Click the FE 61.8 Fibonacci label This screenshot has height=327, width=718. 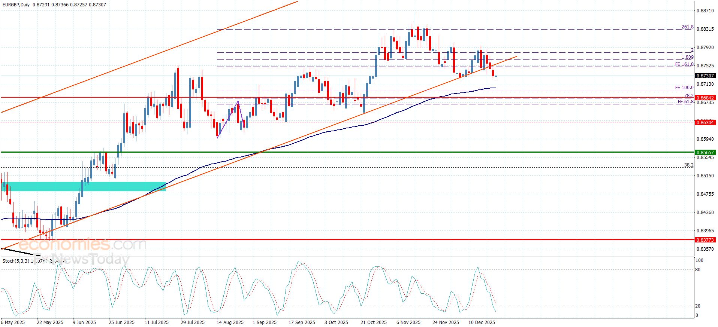point(685,102)
